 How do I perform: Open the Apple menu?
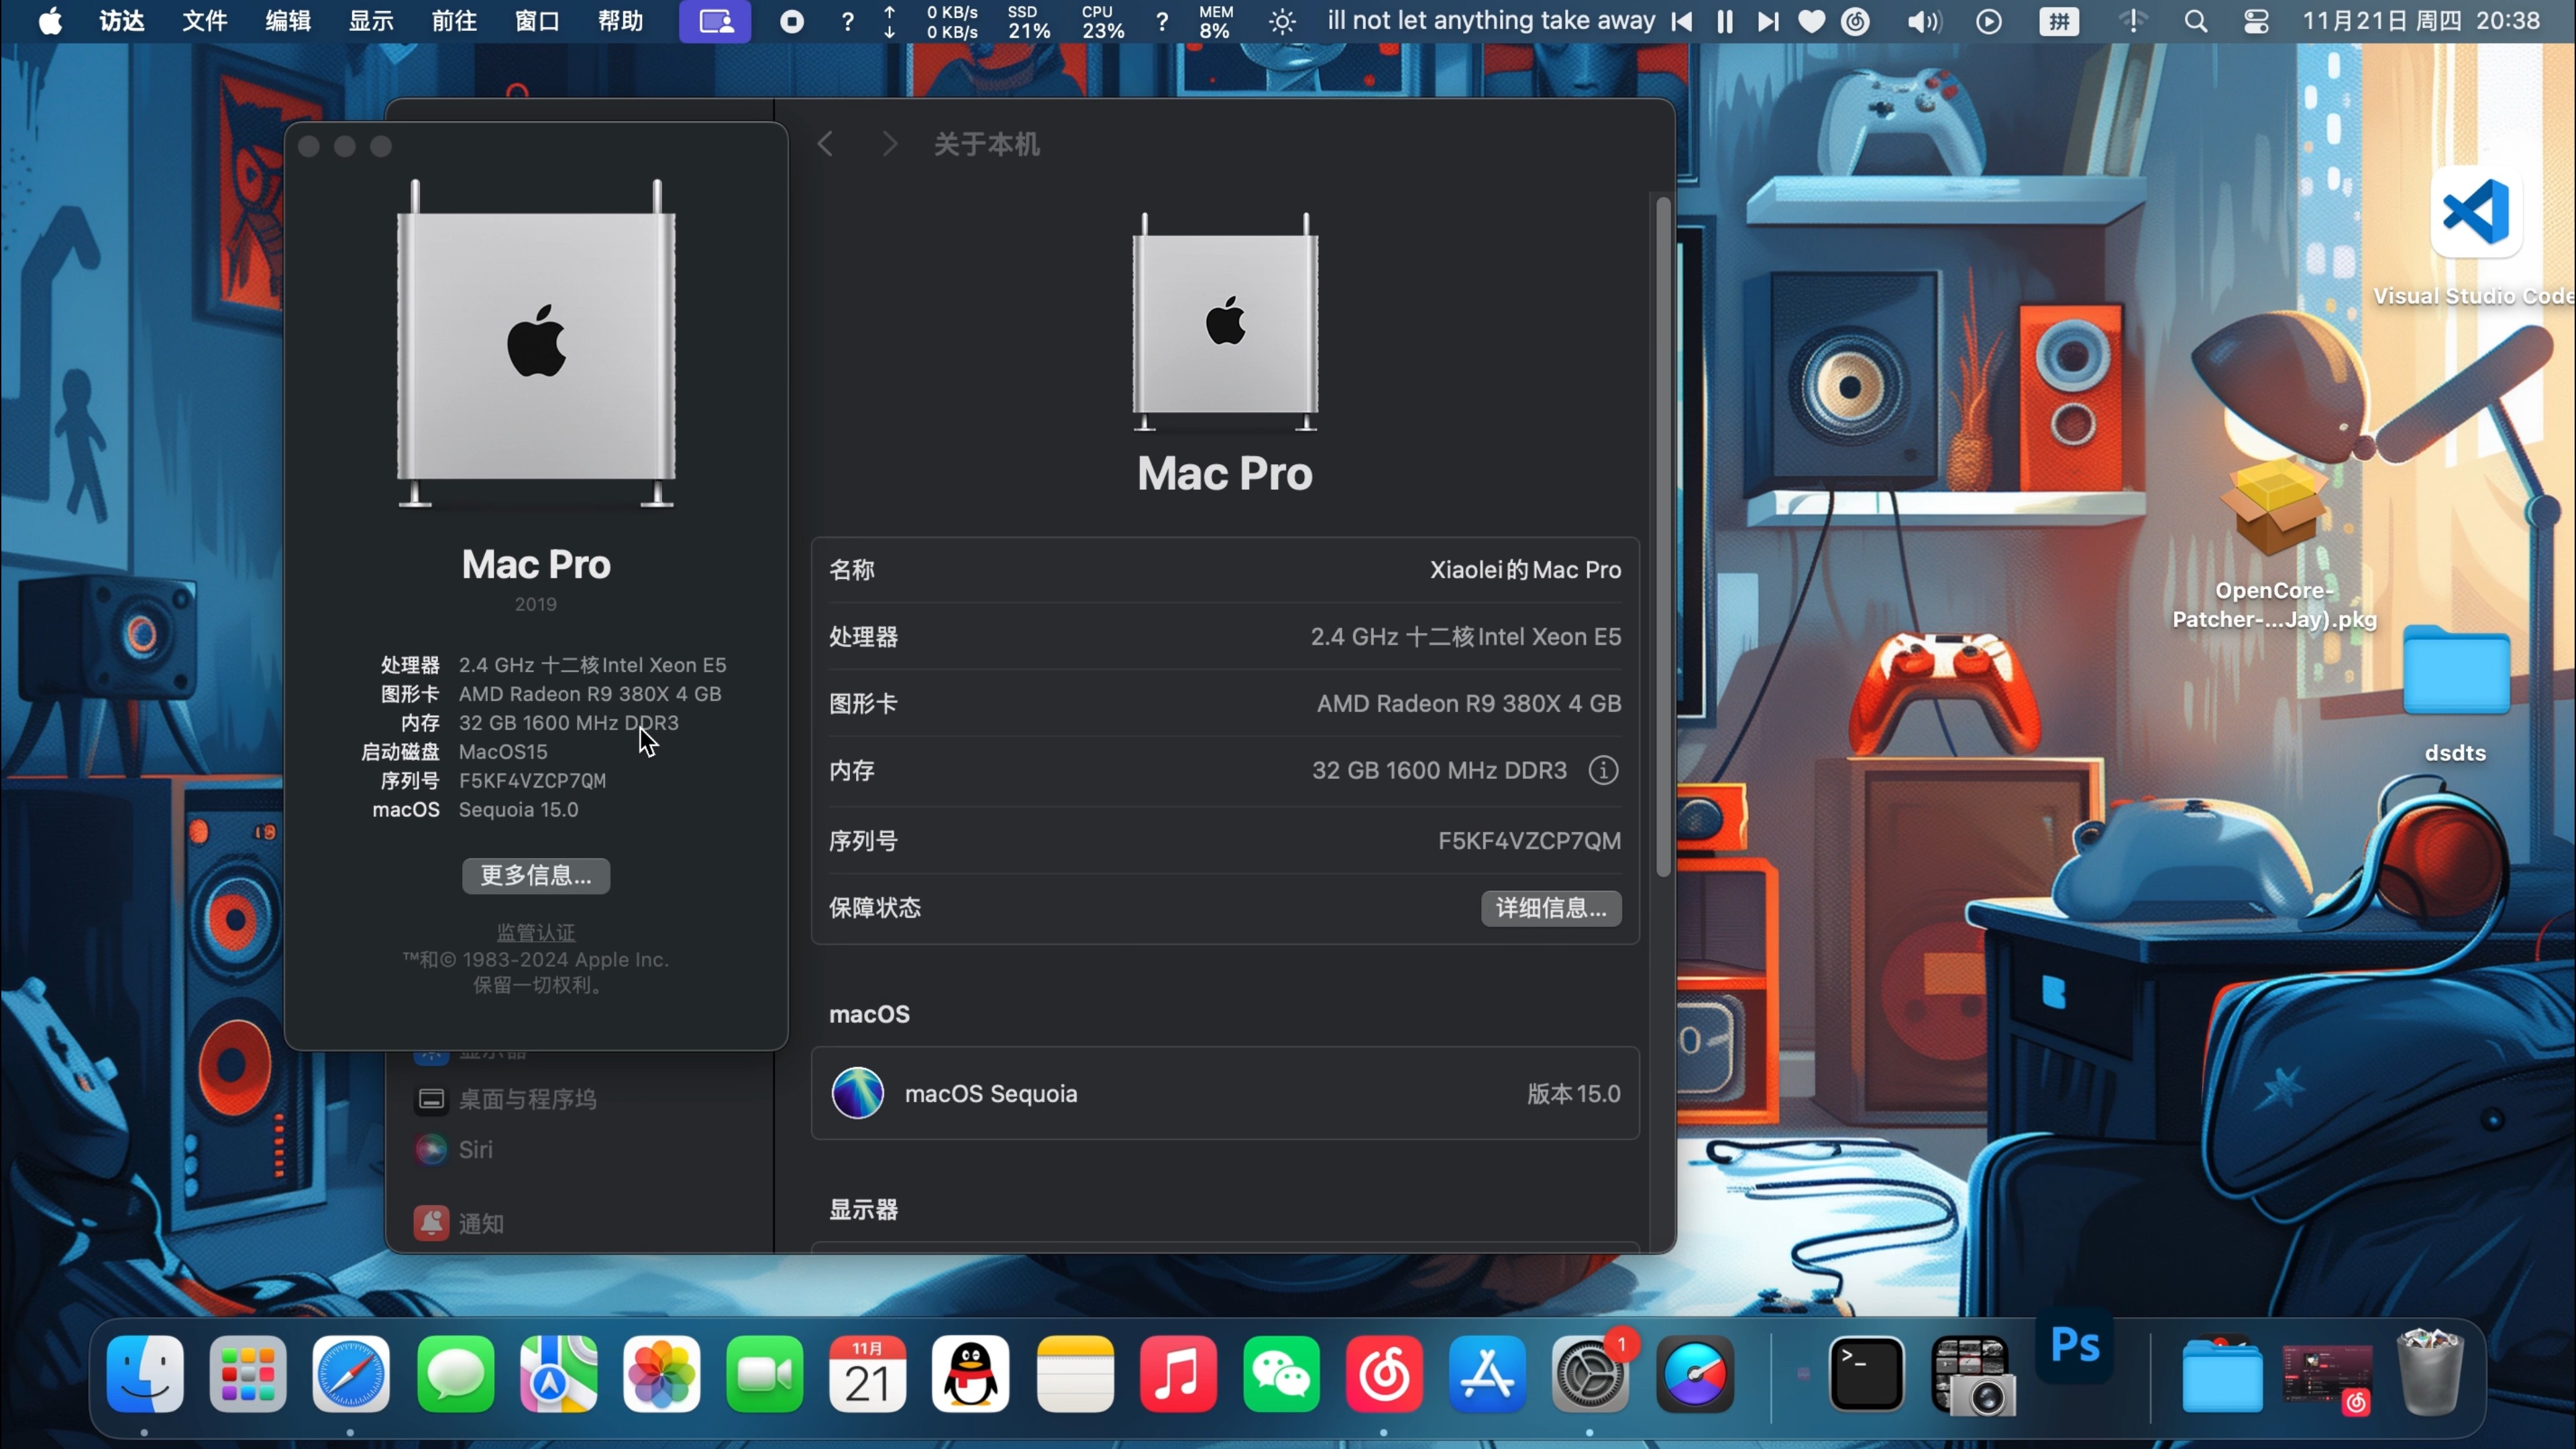pos(50,21)
